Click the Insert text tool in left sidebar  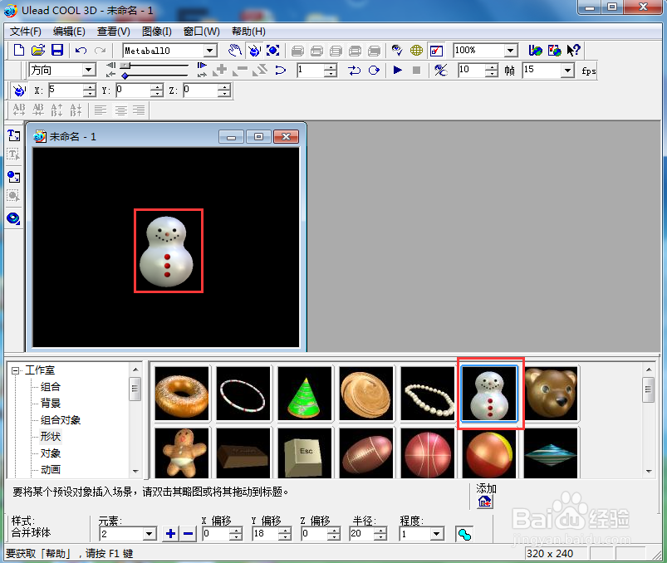(x=13, y=135)
